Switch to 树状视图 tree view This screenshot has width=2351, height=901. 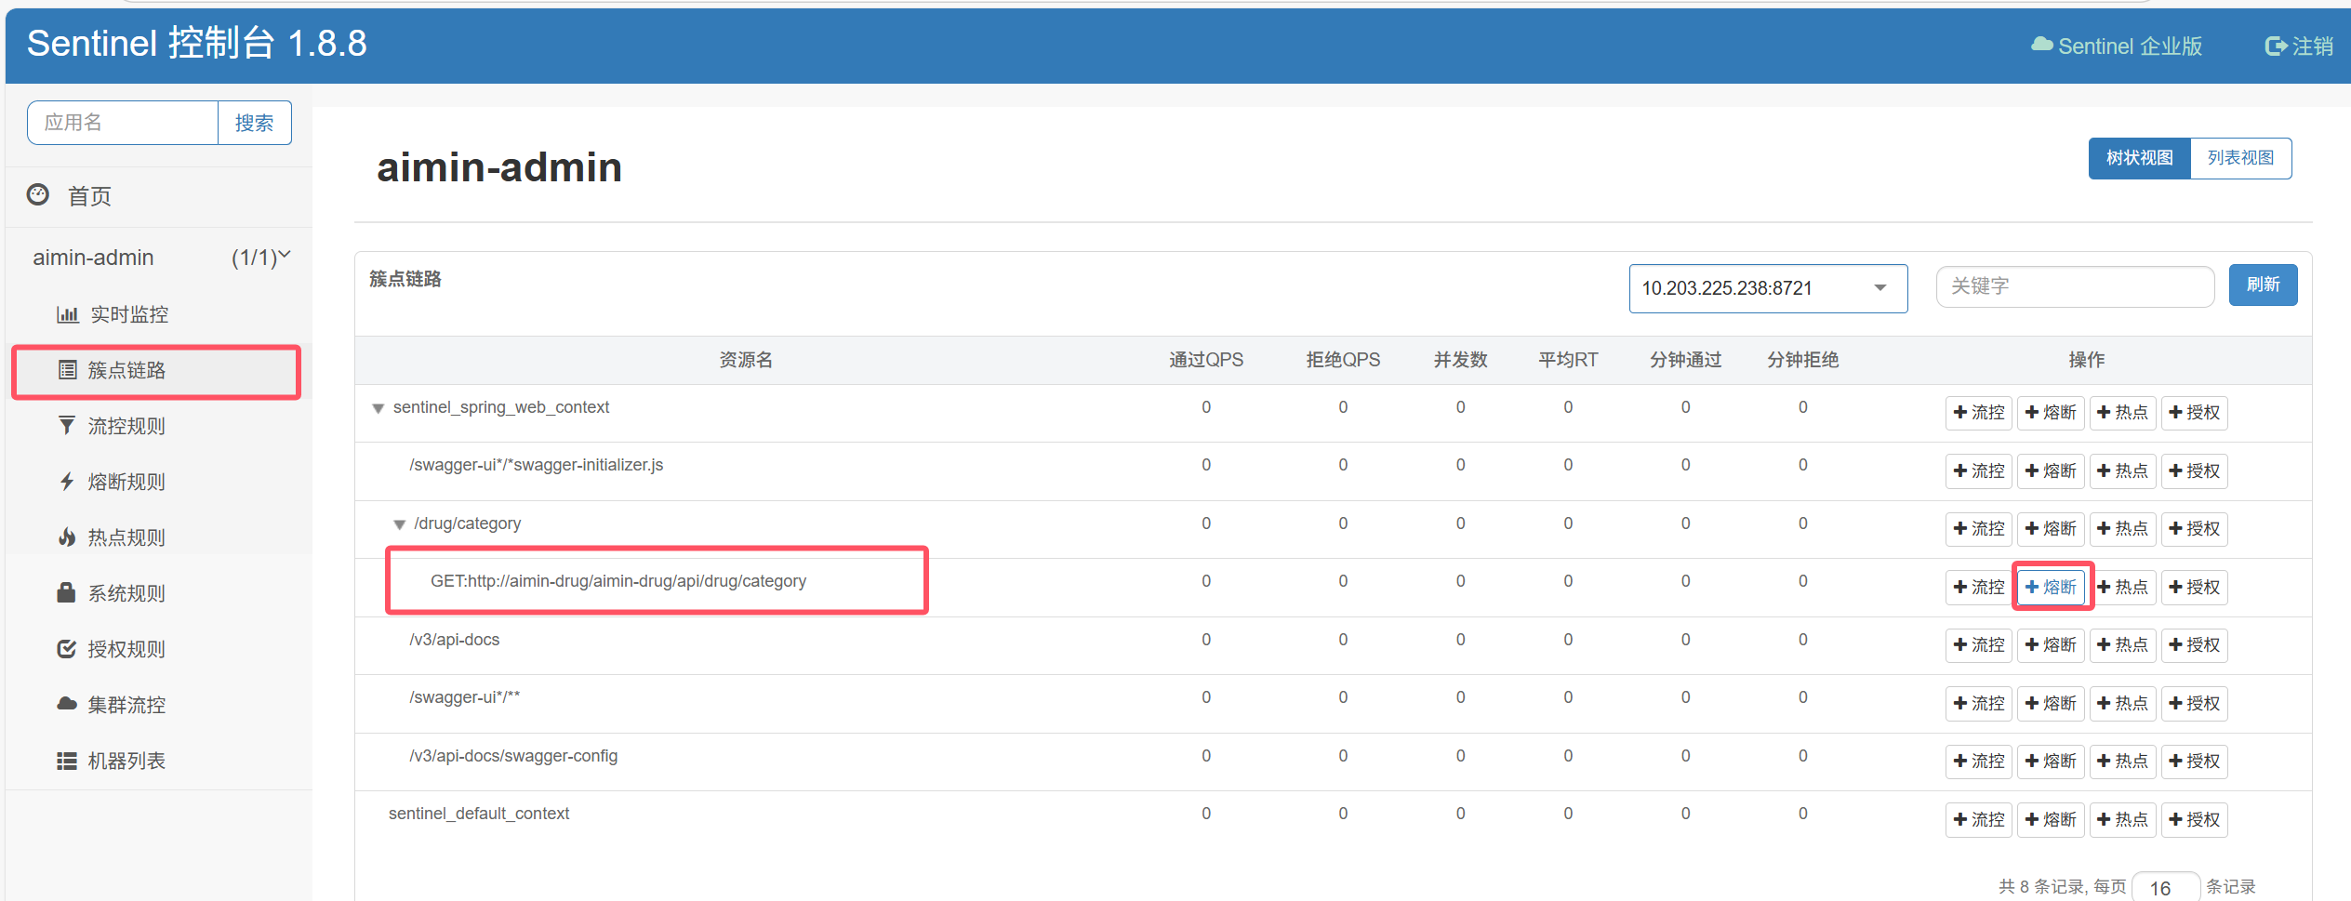2138,158
